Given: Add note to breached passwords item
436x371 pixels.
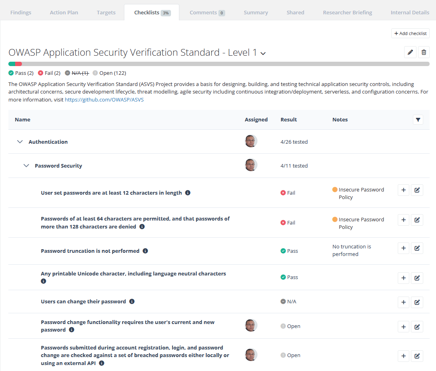Looking at the screenshot, I should point(403,356).
